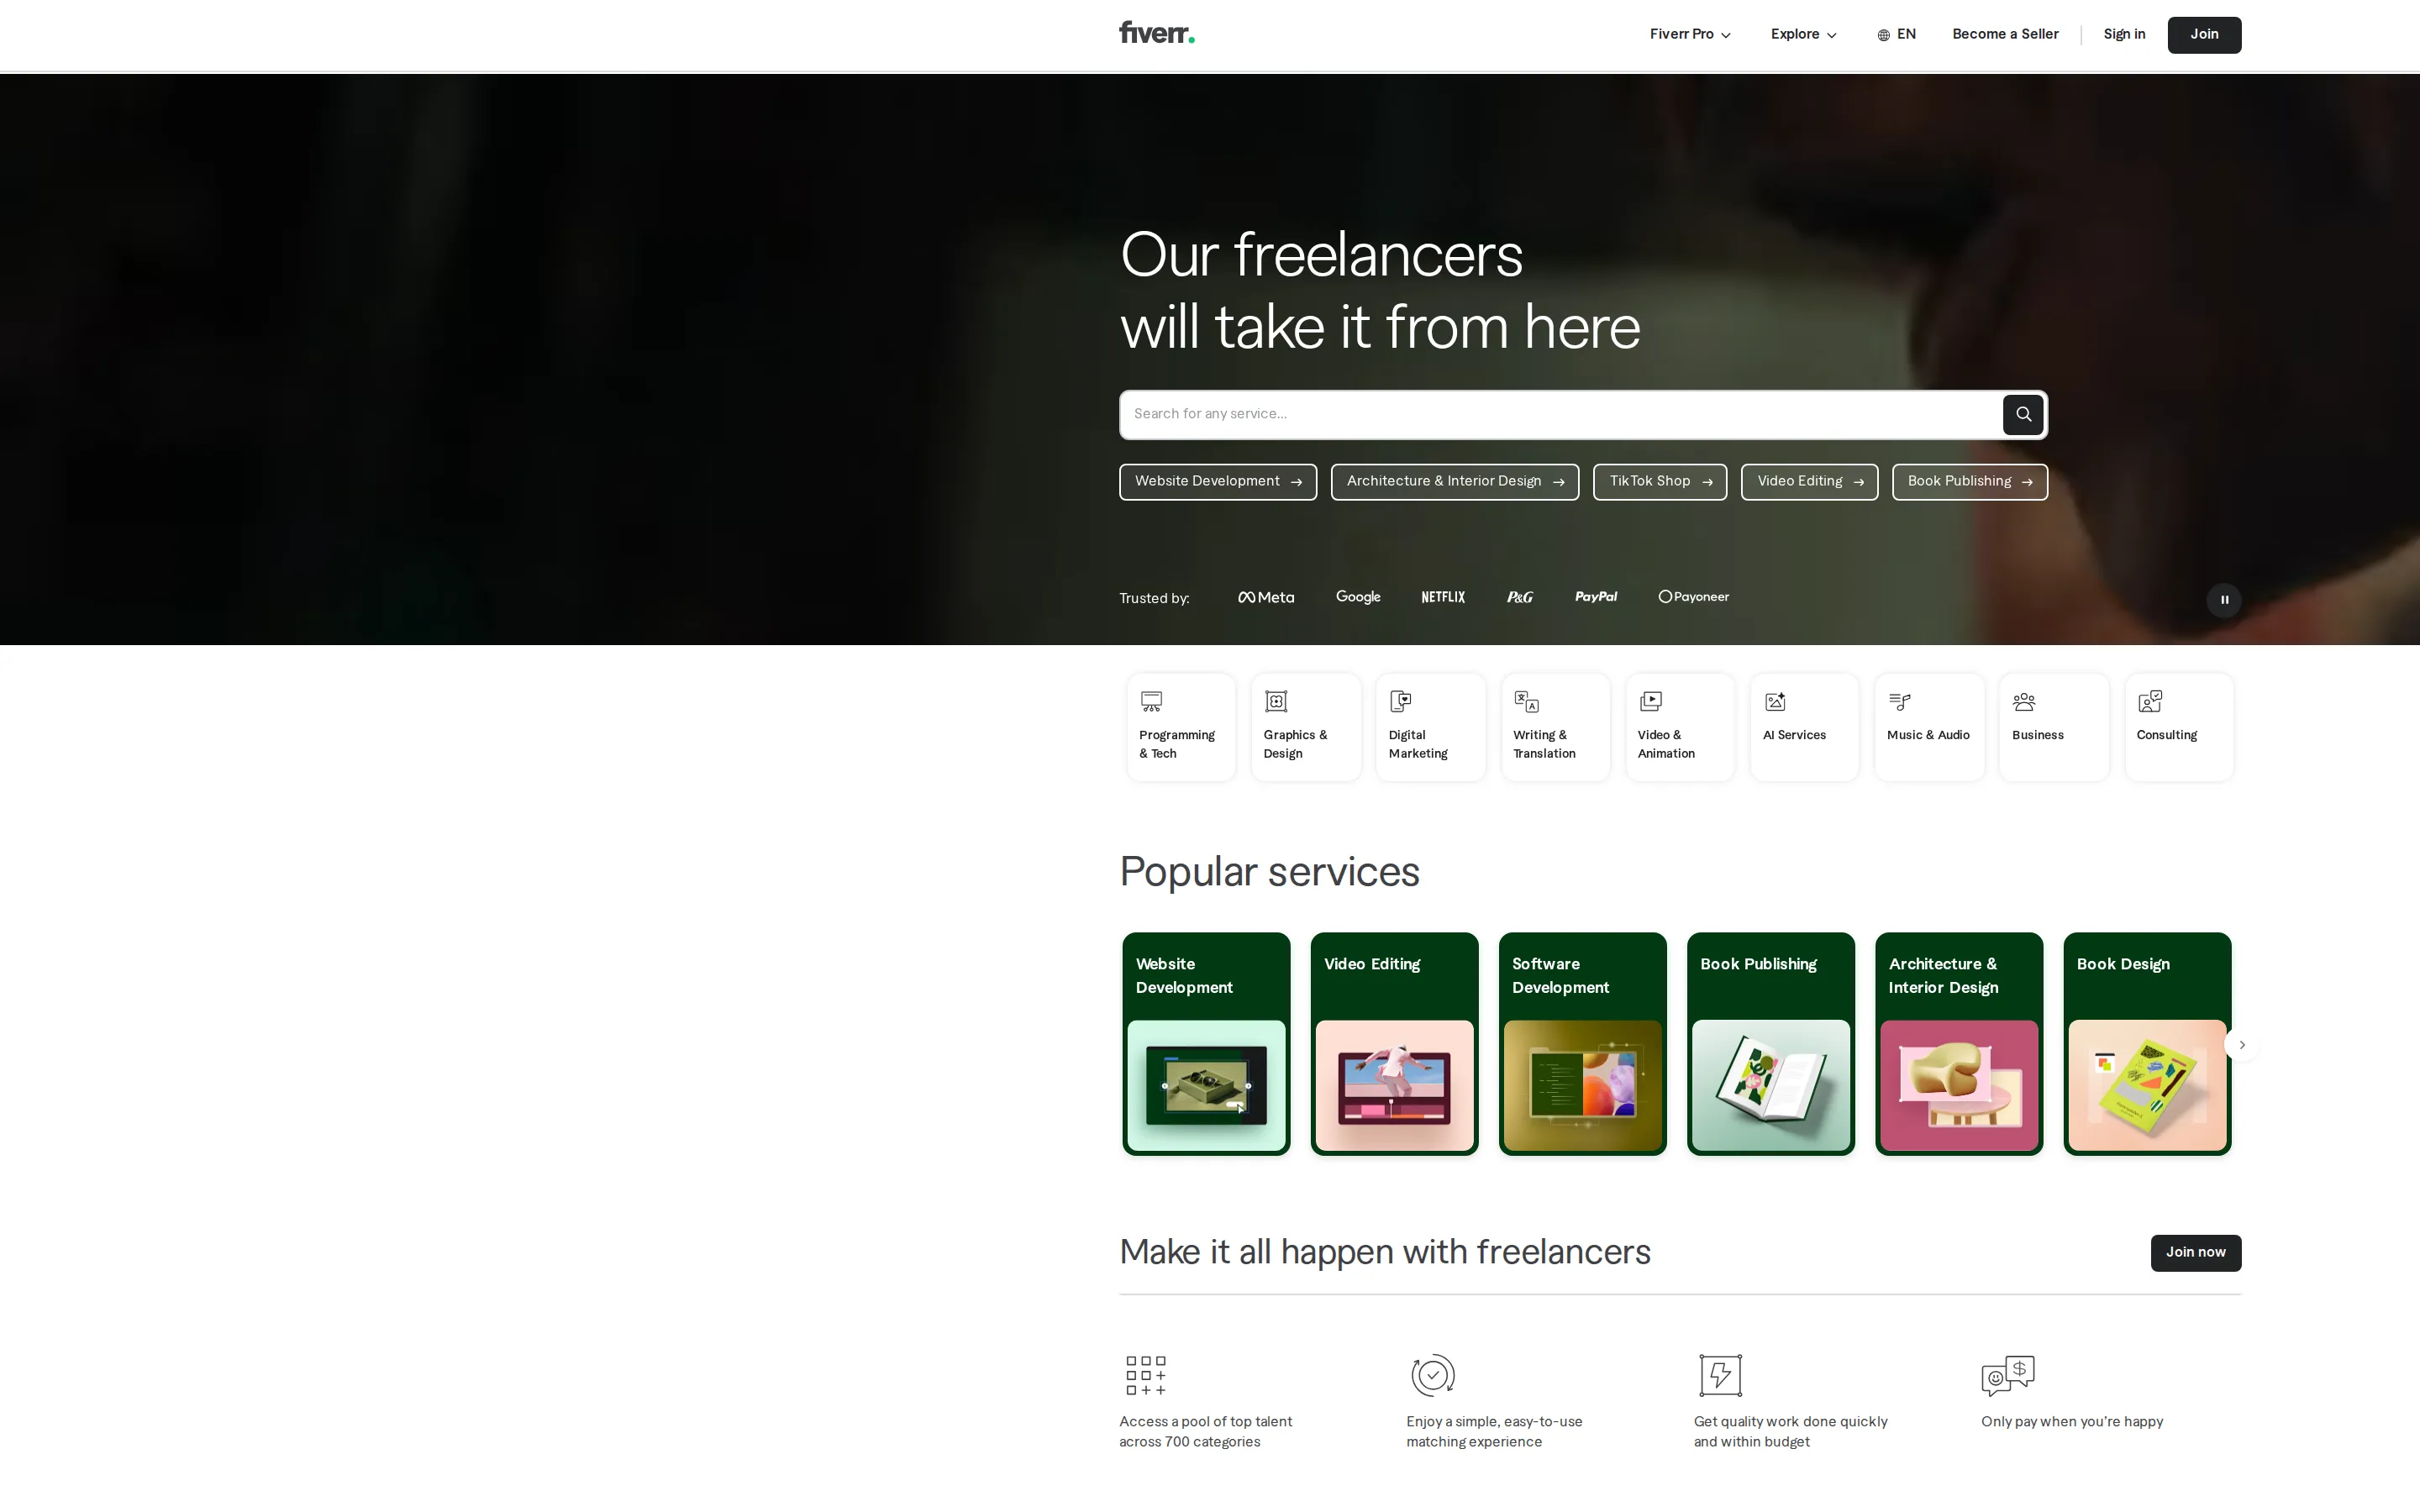
Task: Expand the Explore dropdown menu
Action: point(1804,35)
